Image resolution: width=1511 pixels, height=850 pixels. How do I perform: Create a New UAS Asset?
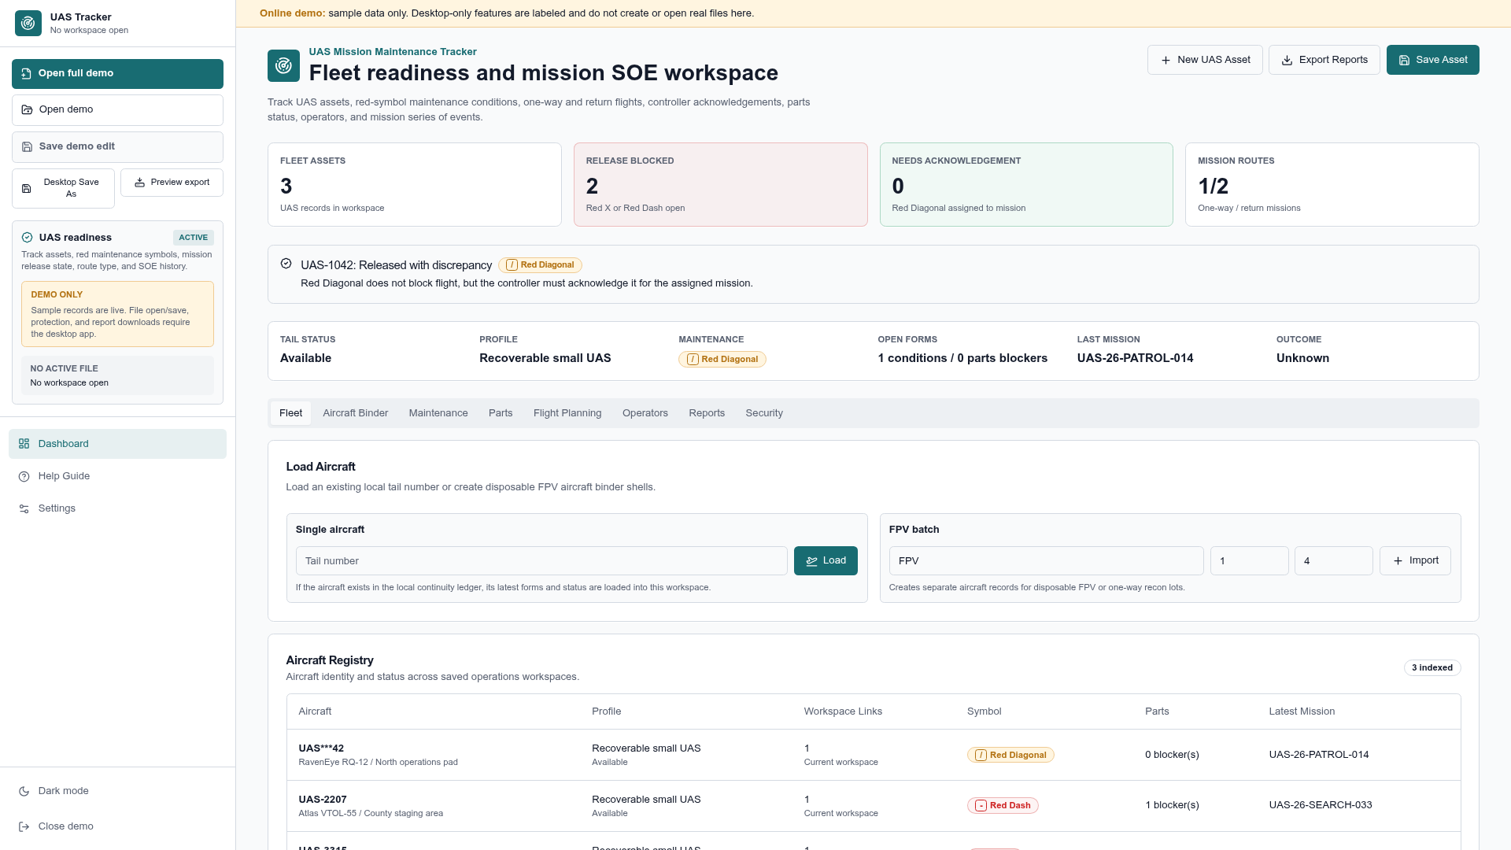[x=1205, y=60]
